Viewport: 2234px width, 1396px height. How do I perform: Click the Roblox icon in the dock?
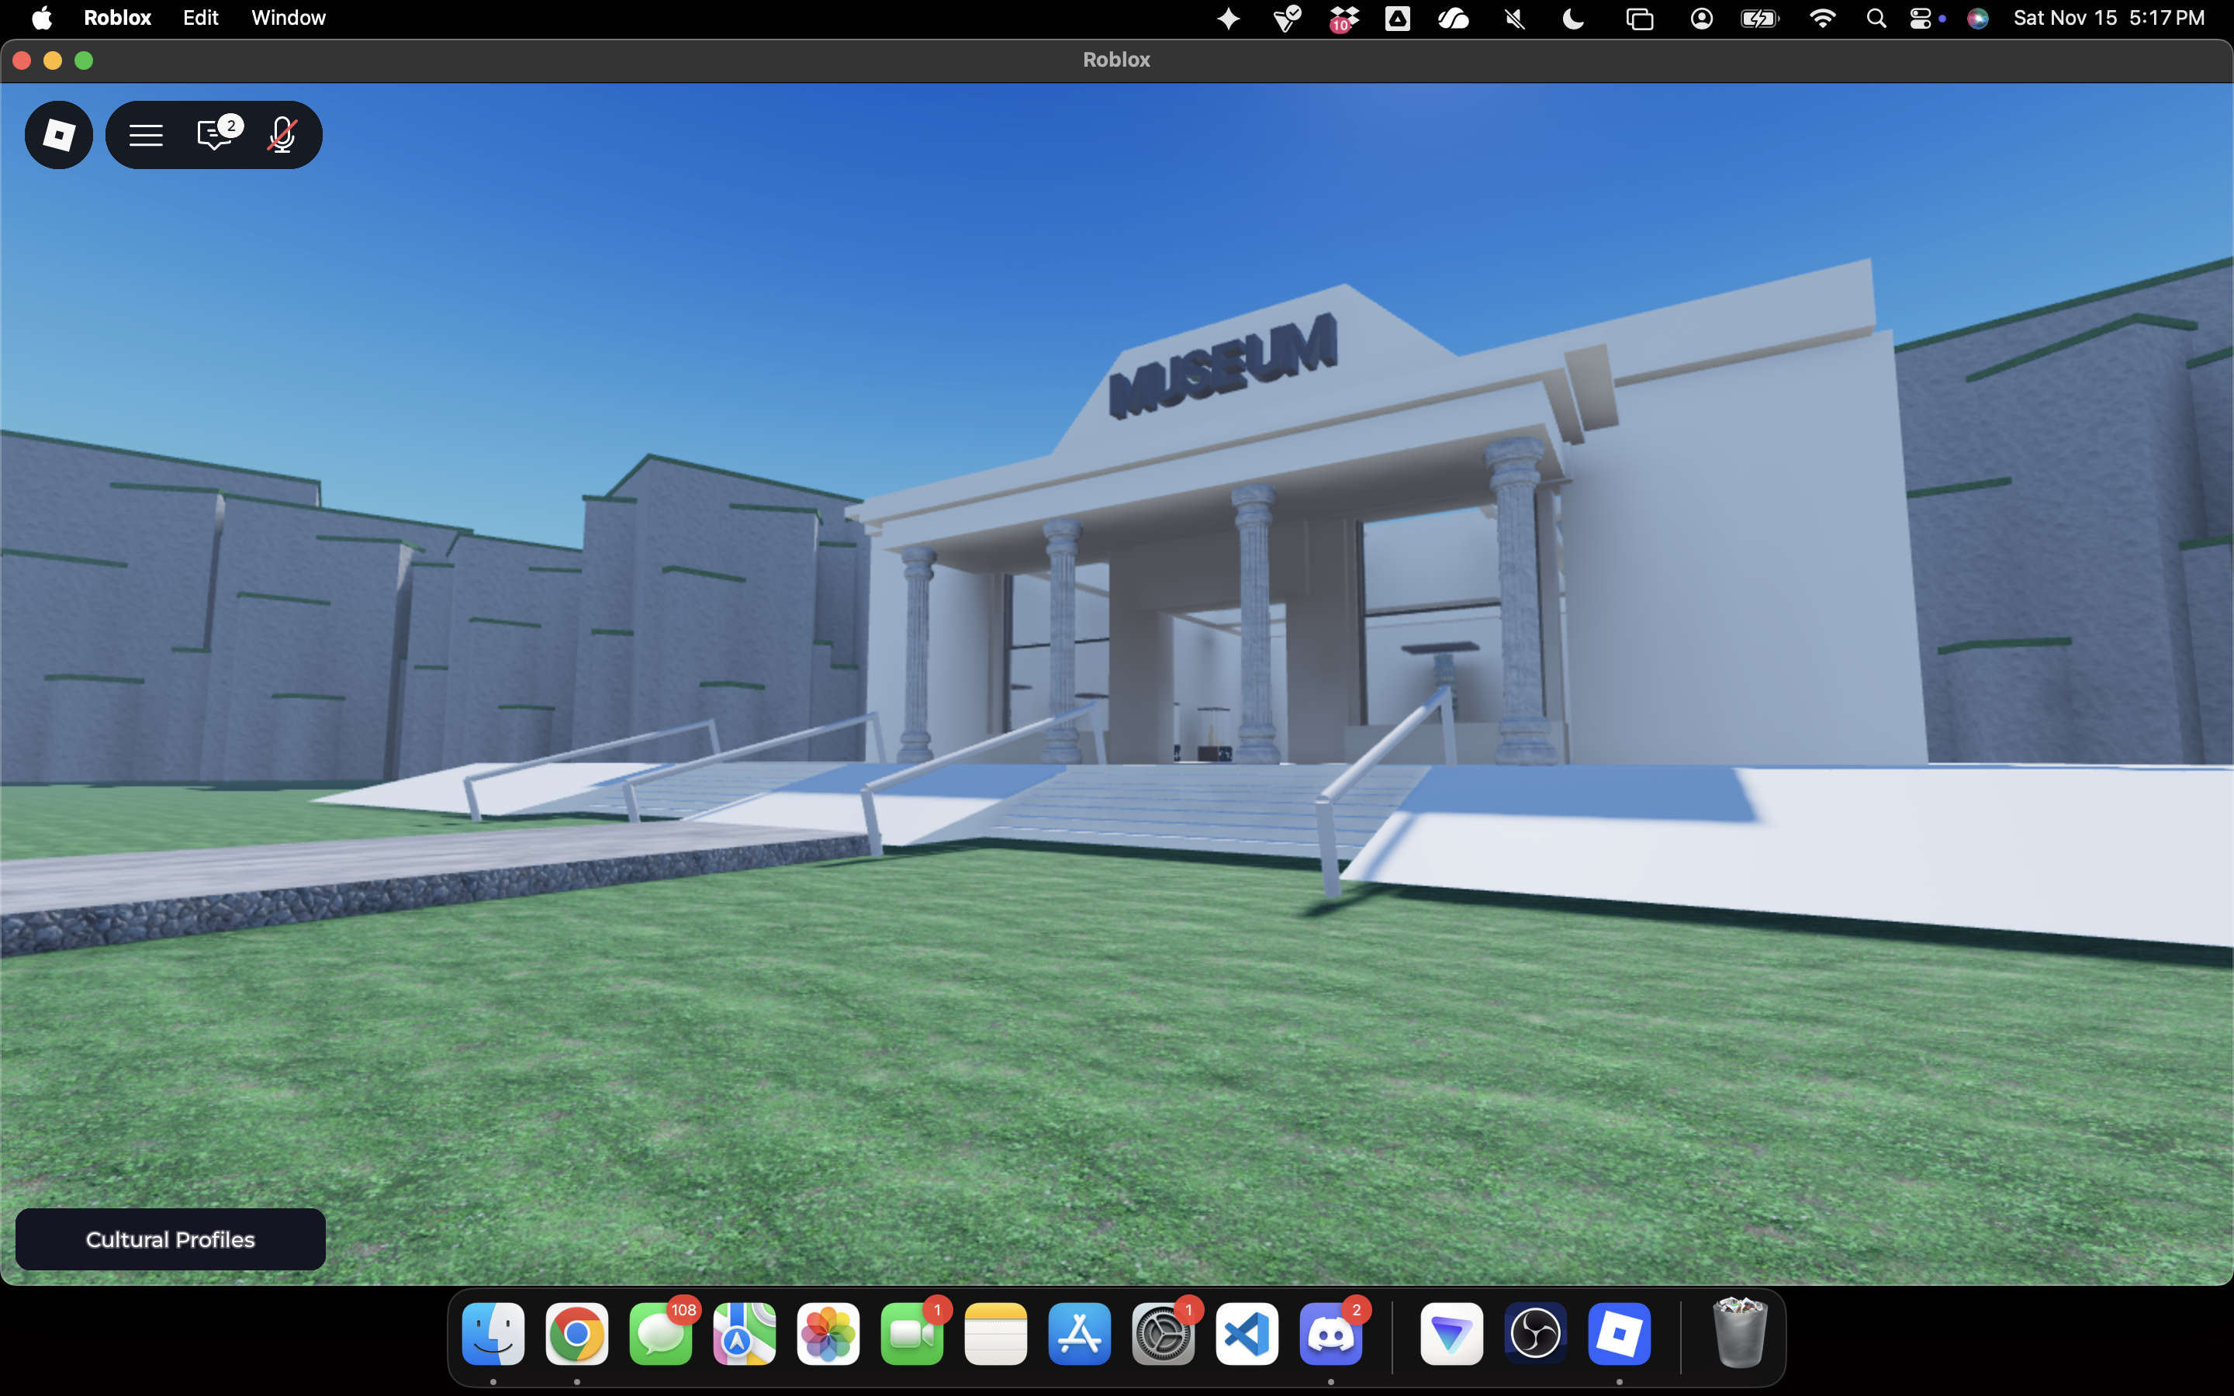click(1619, 1334)
